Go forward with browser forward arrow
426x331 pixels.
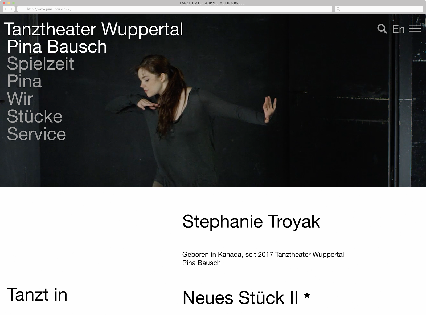(x=11, y=9)
